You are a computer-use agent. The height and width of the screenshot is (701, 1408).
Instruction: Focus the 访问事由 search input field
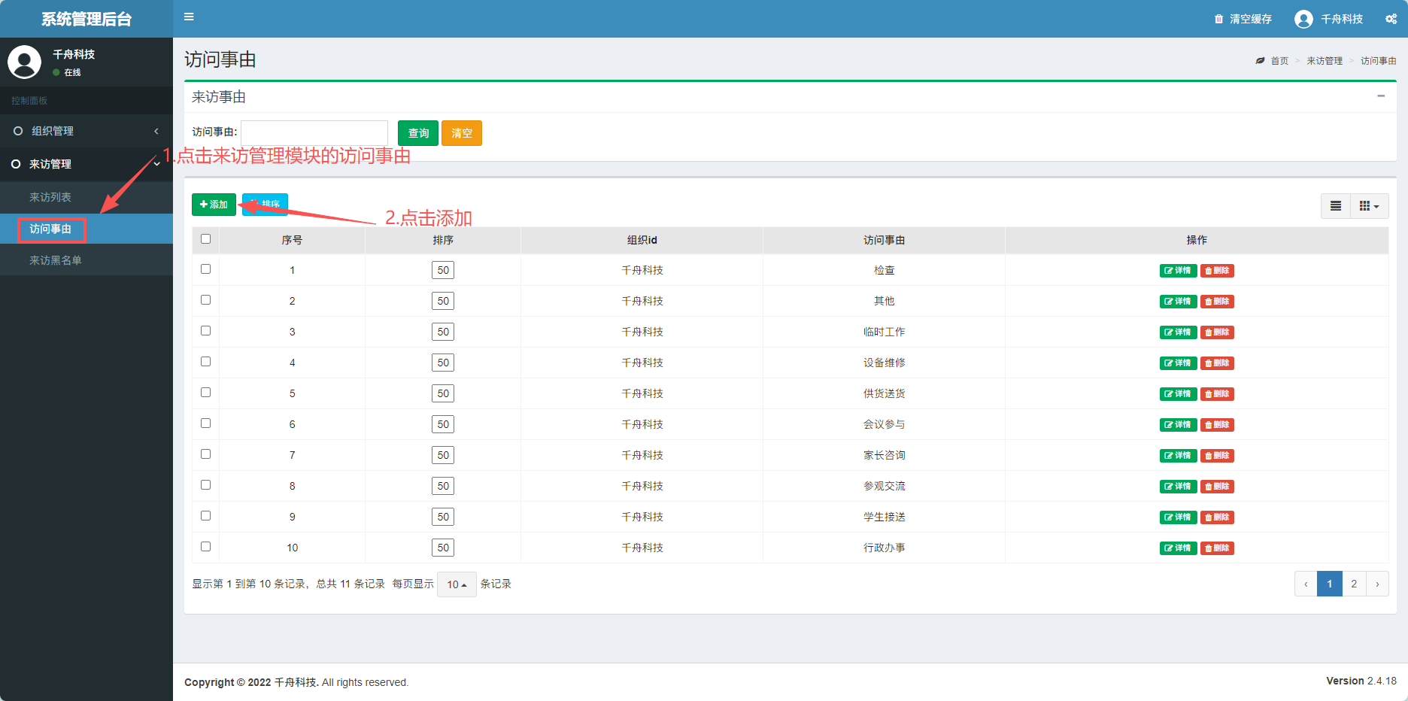tap(314, 133)
